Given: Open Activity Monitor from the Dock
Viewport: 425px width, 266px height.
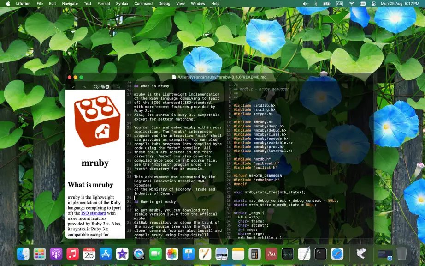Looking at the screenshot, I should tap(288, 254).
